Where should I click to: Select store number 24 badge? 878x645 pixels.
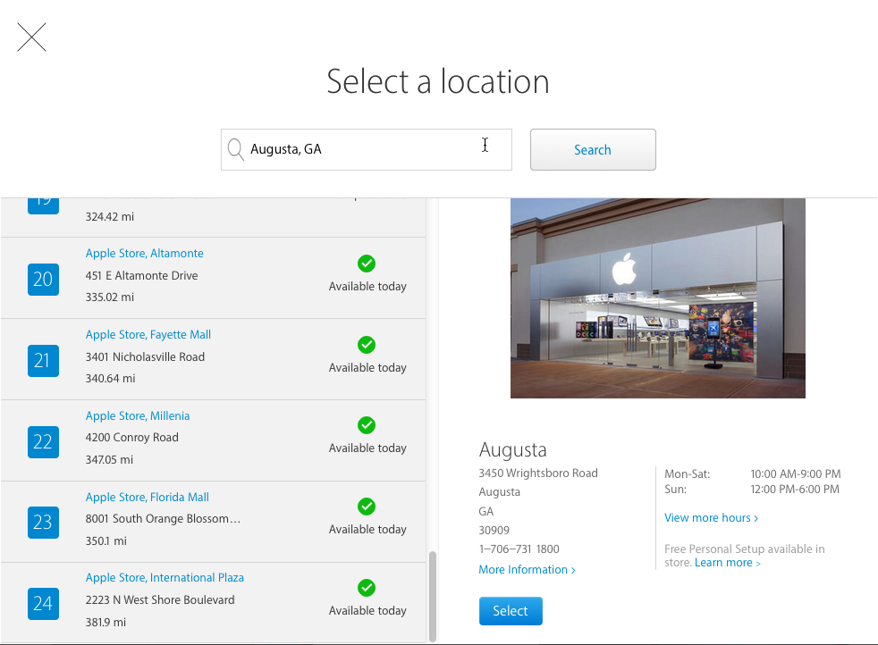tap(43, 604)
